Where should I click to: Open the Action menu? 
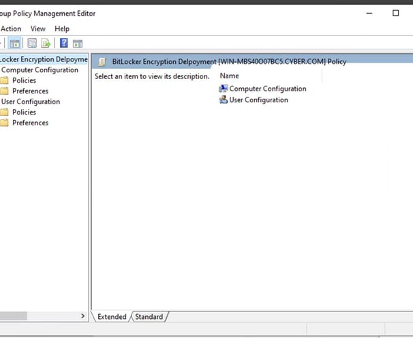coord(11,29)
